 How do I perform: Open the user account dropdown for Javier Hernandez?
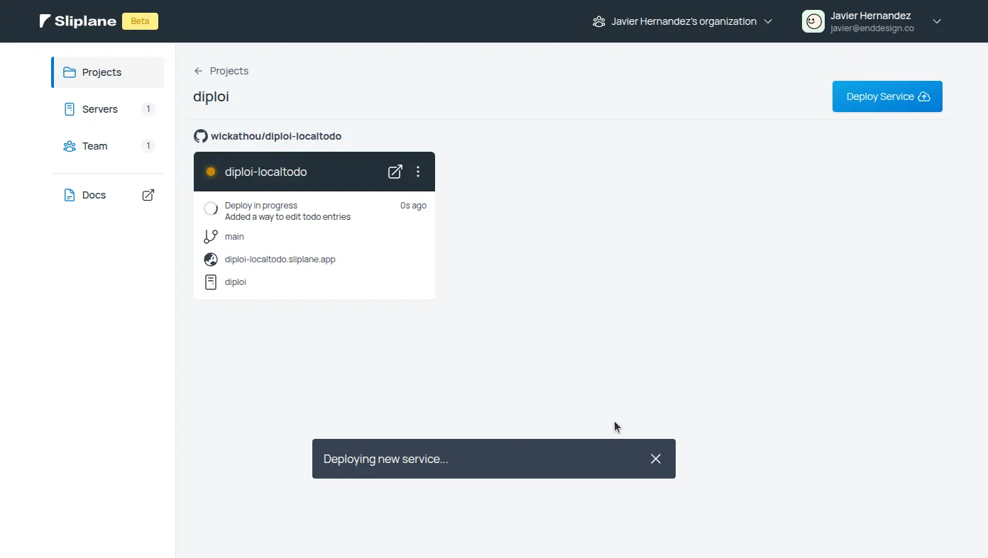click(x=937, y=21)
